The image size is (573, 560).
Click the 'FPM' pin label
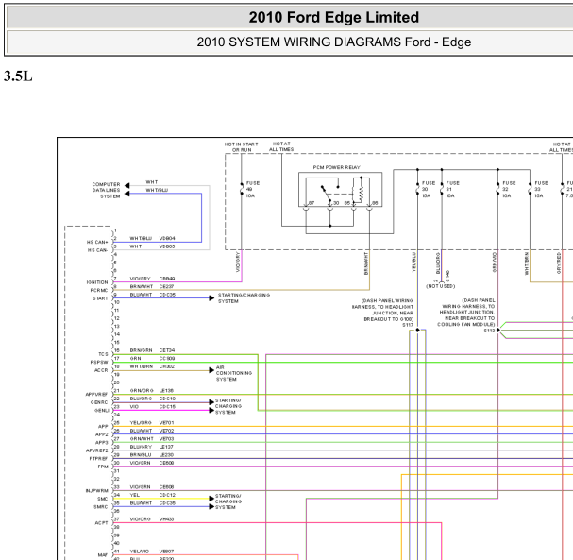pyautogui.click(x=103, y=467)
